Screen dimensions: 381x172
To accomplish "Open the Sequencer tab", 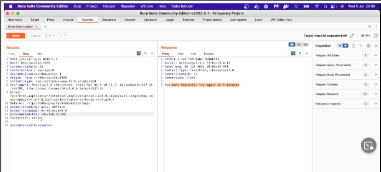I will tap(109, 20).
